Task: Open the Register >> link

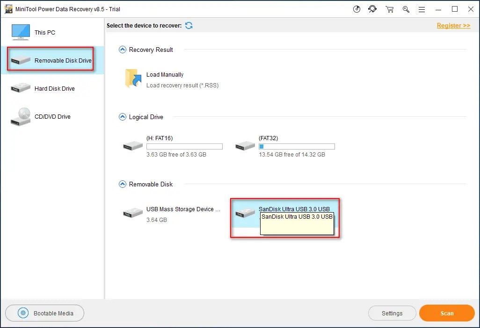Action: pyautogui.click(x=453, y=26)
